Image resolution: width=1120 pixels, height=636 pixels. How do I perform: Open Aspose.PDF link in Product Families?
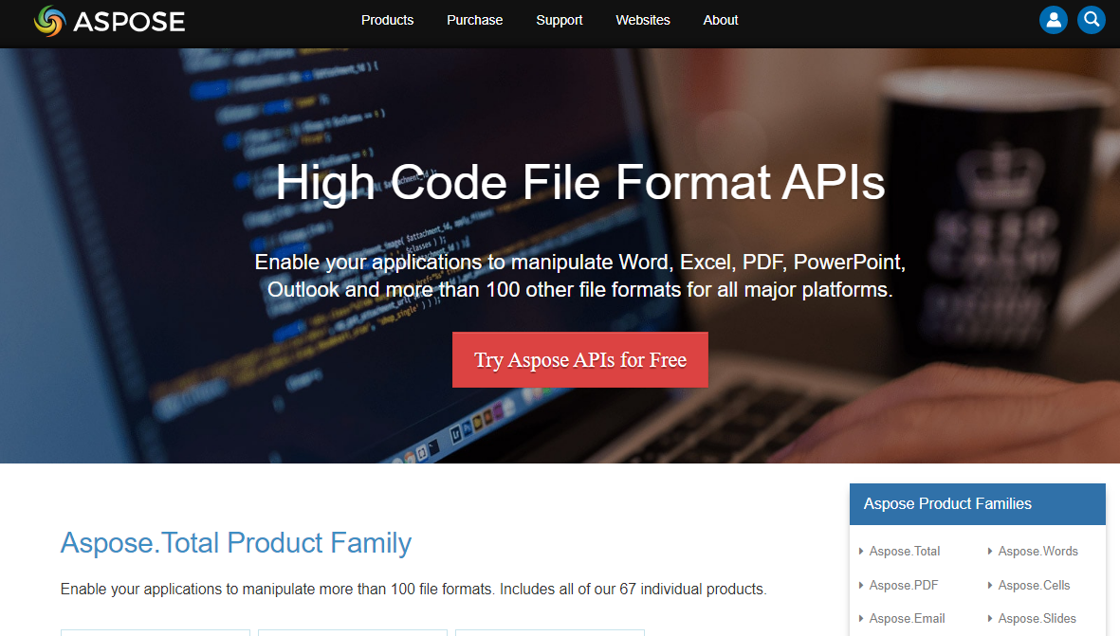pyautogui.click(x=904, y=586)
